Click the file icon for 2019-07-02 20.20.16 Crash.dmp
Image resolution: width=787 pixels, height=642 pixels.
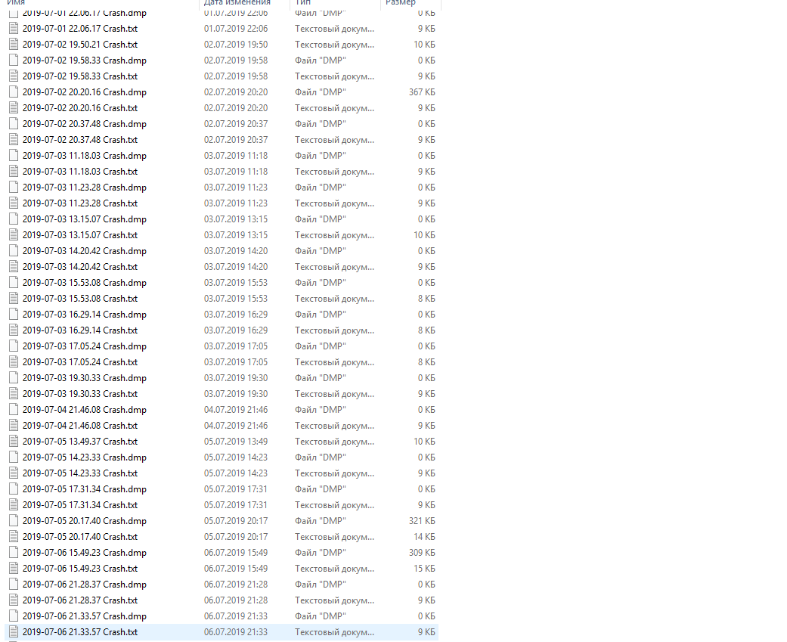pyautogui.click(x=14, y=92)
